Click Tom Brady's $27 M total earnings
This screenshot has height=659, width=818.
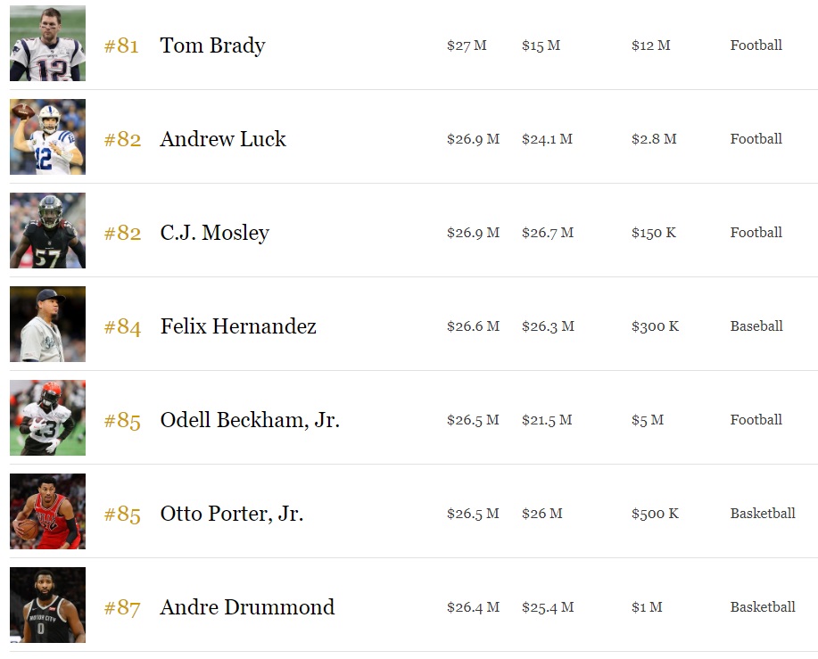[467, 45]
